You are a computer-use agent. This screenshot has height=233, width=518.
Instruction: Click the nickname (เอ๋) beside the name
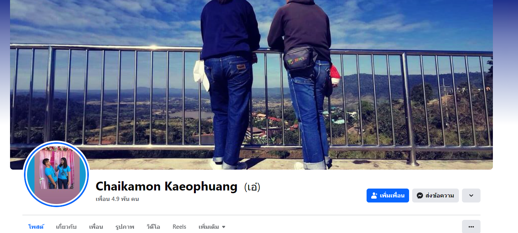point(252,187)
